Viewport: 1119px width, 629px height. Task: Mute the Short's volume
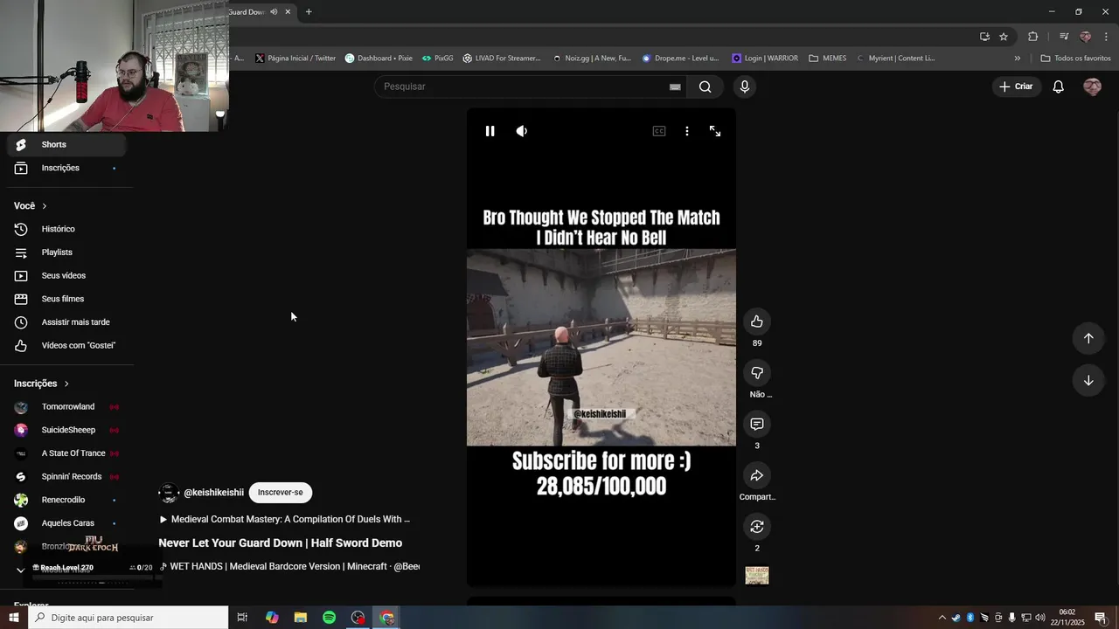coord(522,131)
